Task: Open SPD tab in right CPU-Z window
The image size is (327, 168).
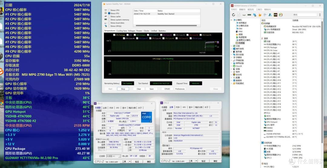Action: 184,107
